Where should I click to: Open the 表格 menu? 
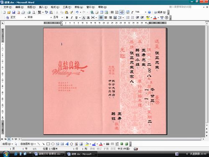pos(79,7)
